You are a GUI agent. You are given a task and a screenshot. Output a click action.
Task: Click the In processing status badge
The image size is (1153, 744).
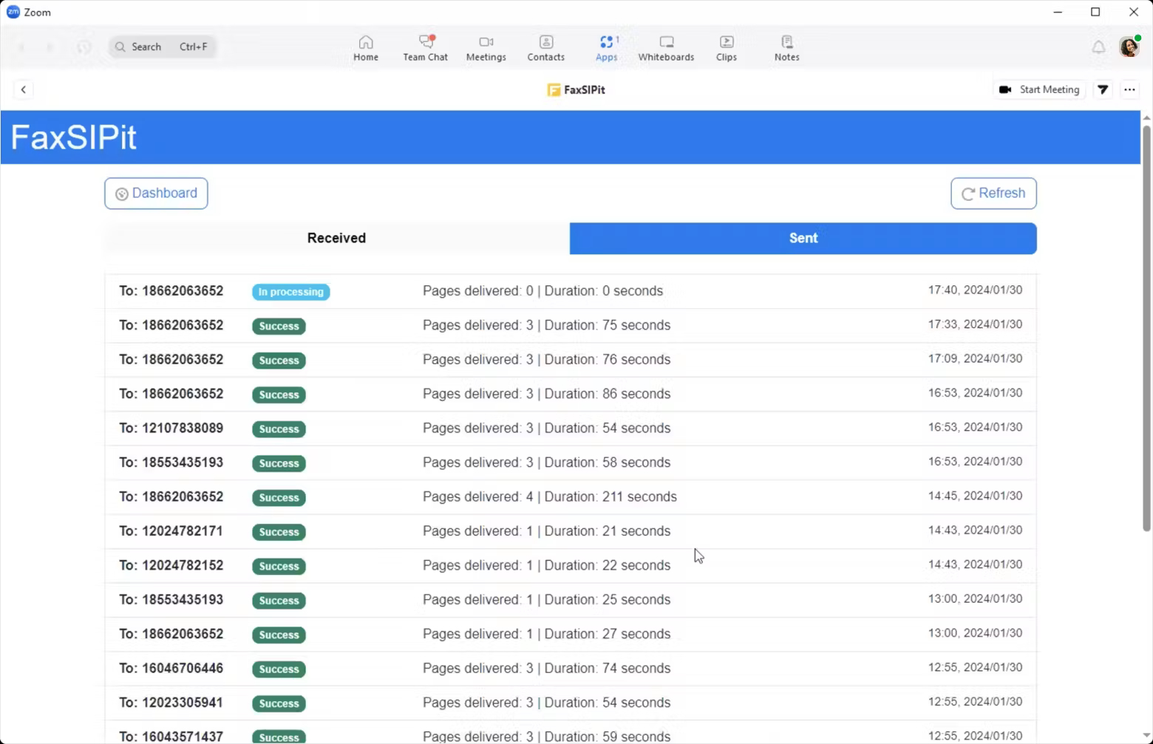[x=290, y=291]
